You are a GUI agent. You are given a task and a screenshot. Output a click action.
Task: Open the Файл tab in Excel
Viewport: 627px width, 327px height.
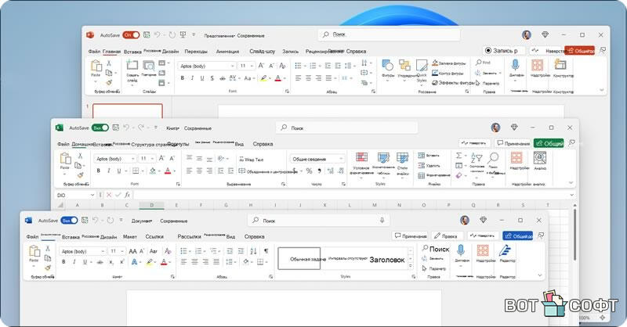pyautogui.click(x=63, y=144)
